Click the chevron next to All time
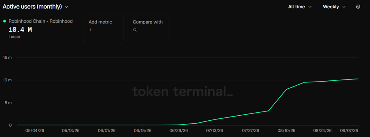 pos(310,7)
